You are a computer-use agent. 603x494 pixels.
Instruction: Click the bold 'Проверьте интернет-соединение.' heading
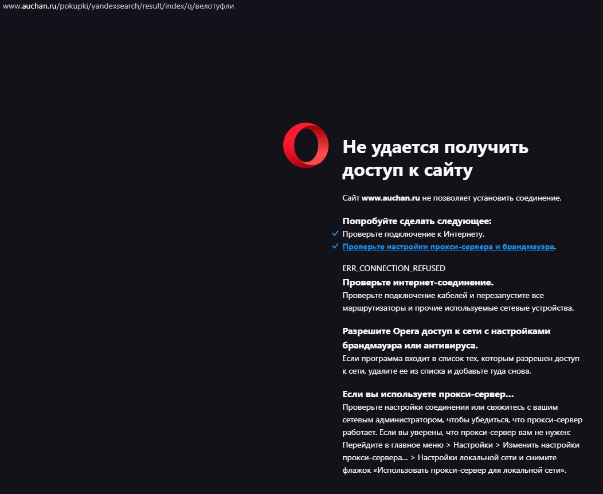[418, 283]
